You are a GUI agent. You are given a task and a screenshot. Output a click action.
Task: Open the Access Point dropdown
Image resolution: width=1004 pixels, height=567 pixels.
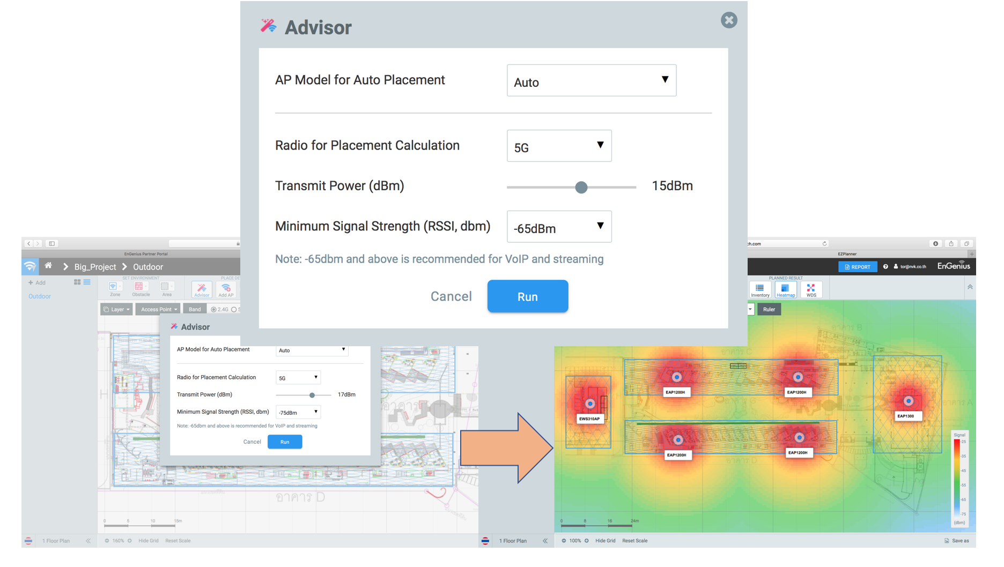click(158, 309)
